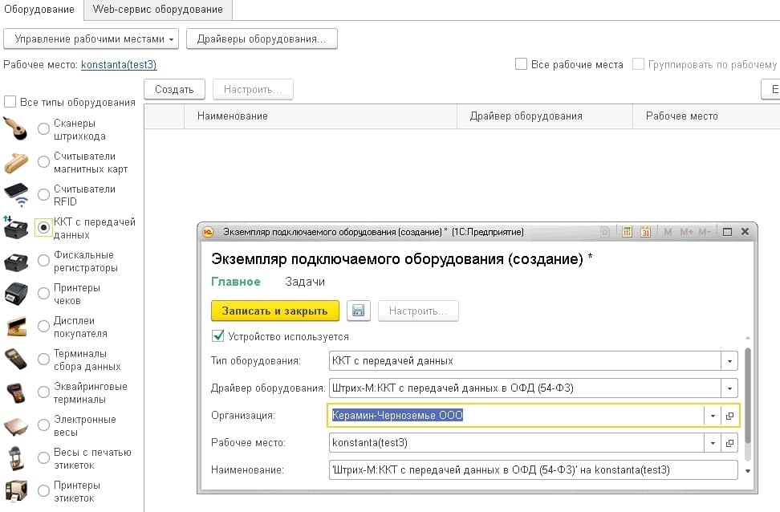Click the 1C logo icon in dialog title
This screenshot has height=512, width=780.
208,232
